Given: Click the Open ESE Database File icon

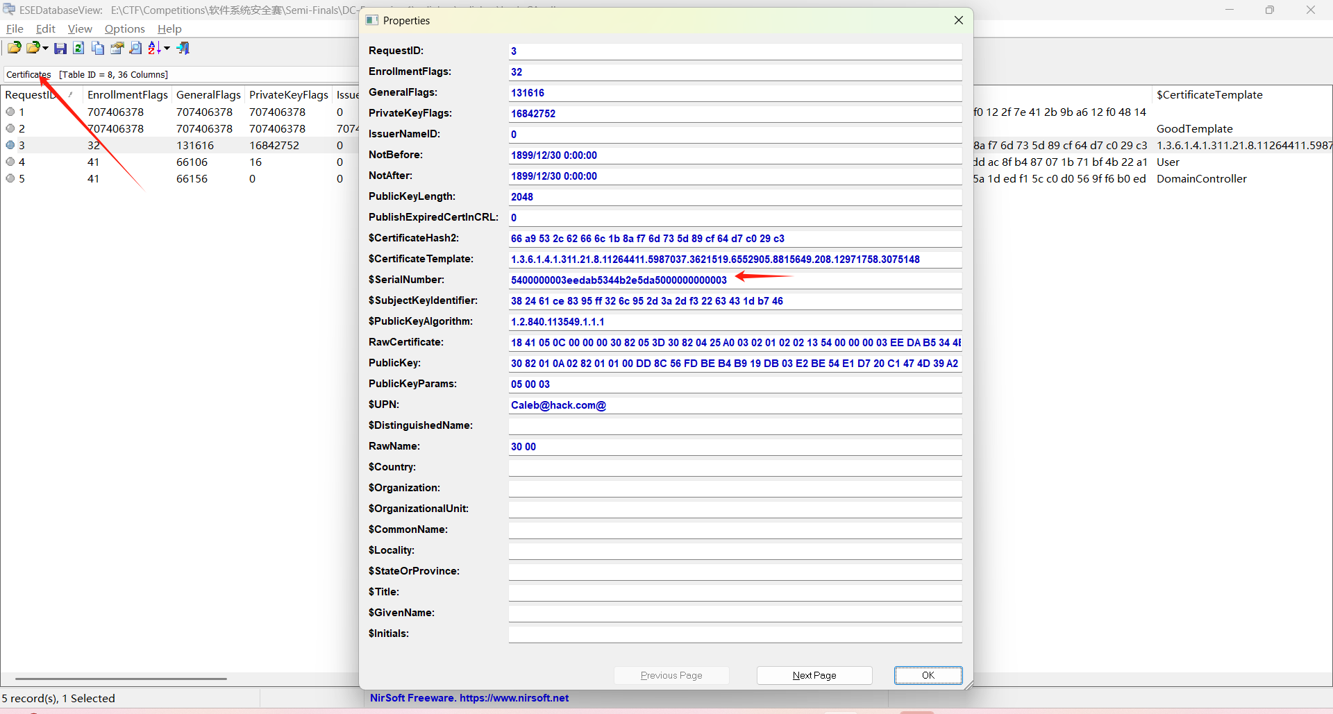Looking at the screenshot, I should tap(14, 48).
